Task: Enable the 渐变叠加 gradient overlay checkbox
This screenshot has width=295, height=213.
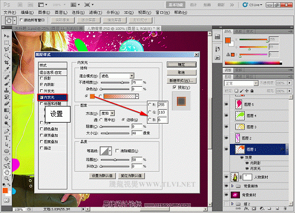Action: (42, 135)
